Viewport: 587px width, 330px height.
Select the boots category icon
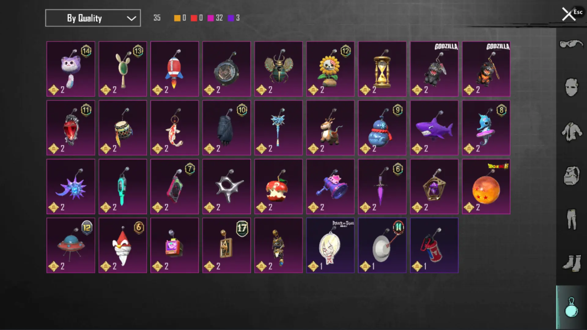(571, 263)
